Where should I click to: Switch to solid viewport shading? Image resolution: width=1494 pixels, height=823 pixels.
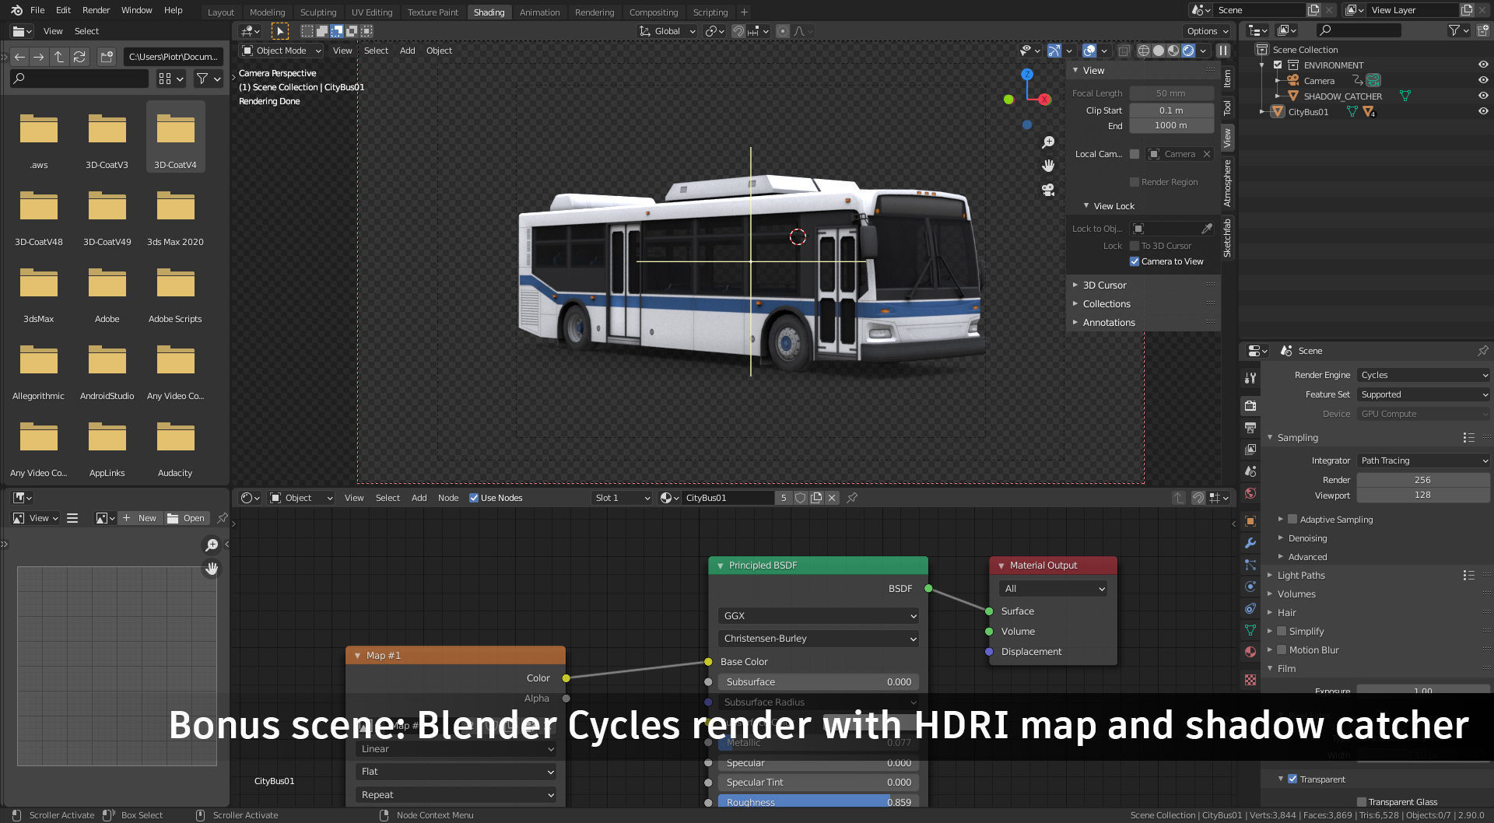tap(1159, 51)
